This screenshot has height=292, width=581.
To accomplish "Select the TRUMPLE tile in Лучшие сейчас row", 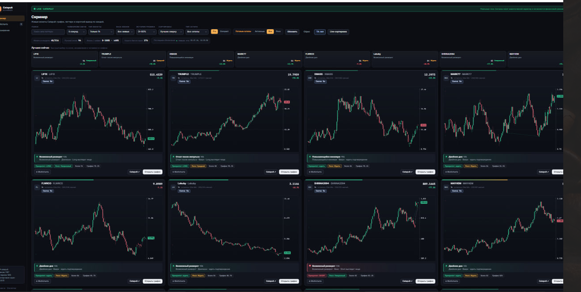I will click(133, 59).
